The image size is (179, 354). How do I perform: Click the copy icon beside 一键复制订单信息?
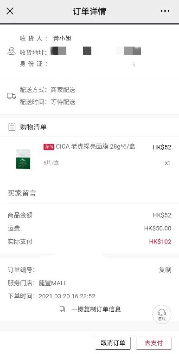[63, 309]
